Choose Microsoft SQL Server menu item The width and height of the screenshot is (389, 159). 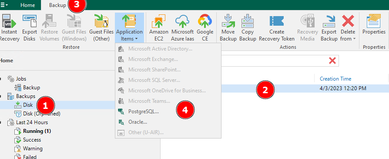coord(168,80)
